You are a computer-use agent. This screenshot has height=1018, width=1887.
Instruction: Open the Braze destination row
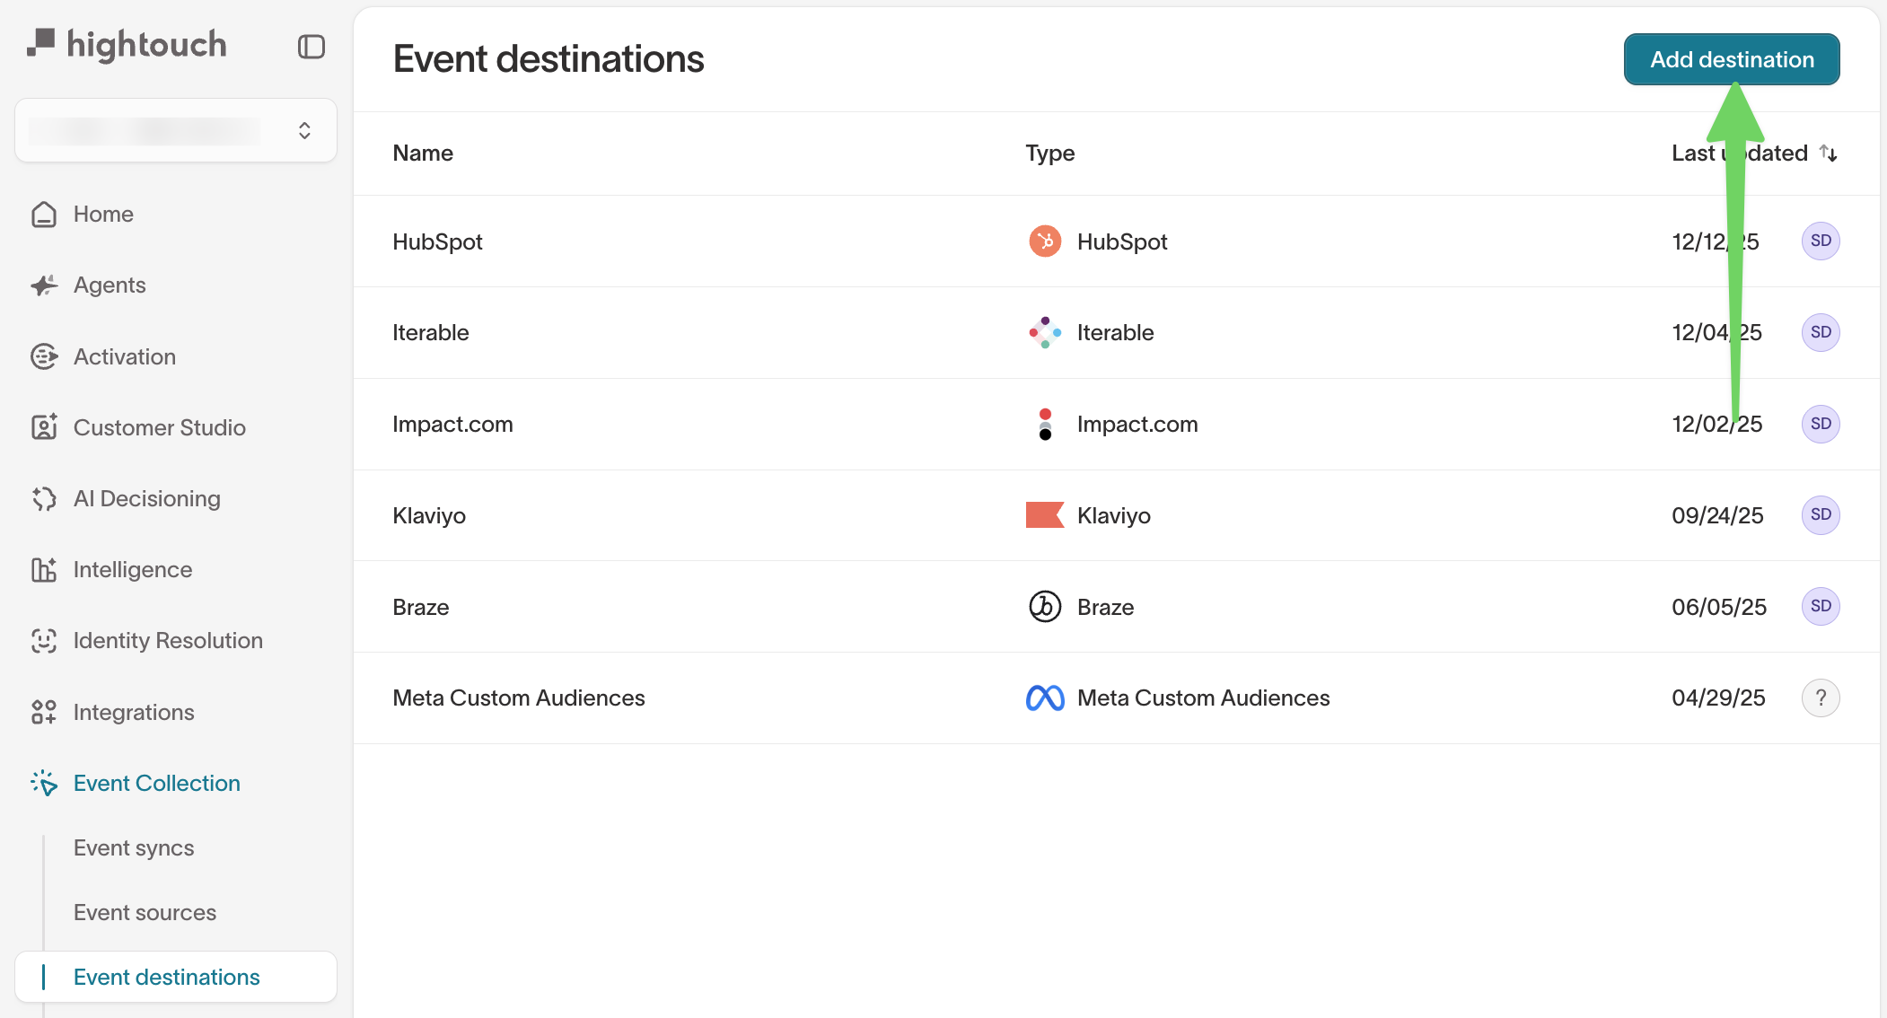click(420, 607)
